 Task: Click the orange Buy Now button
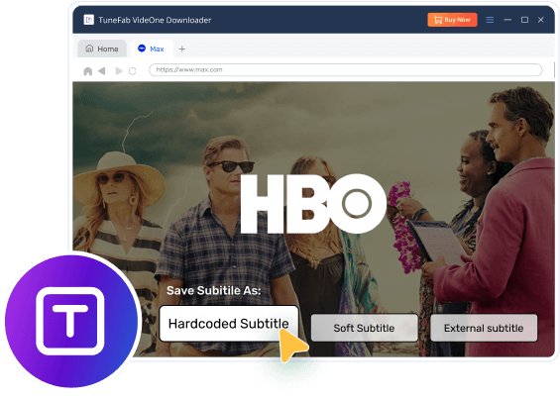[x=452, y=20]
